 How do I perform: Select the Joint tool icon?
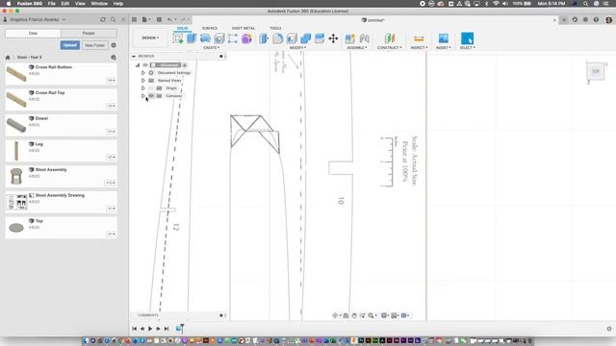364,38
